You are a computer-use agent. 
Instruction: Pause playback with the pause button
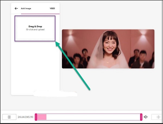click(9, 117)
